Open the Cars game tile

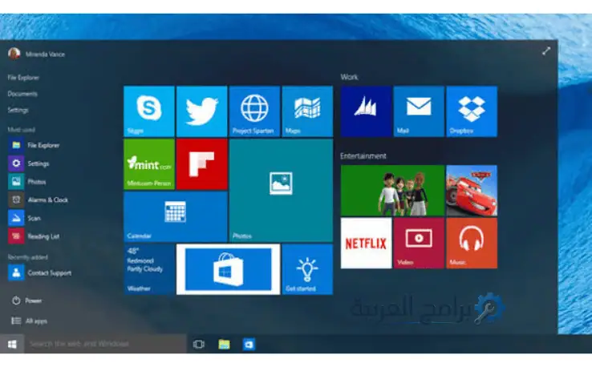point(472,191)
